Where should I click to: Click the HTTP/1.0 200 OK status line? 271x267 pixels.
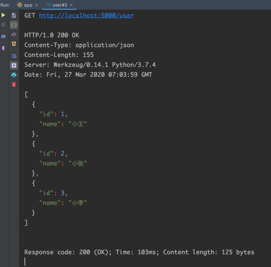pyautogui.click(x=52, y=35)
